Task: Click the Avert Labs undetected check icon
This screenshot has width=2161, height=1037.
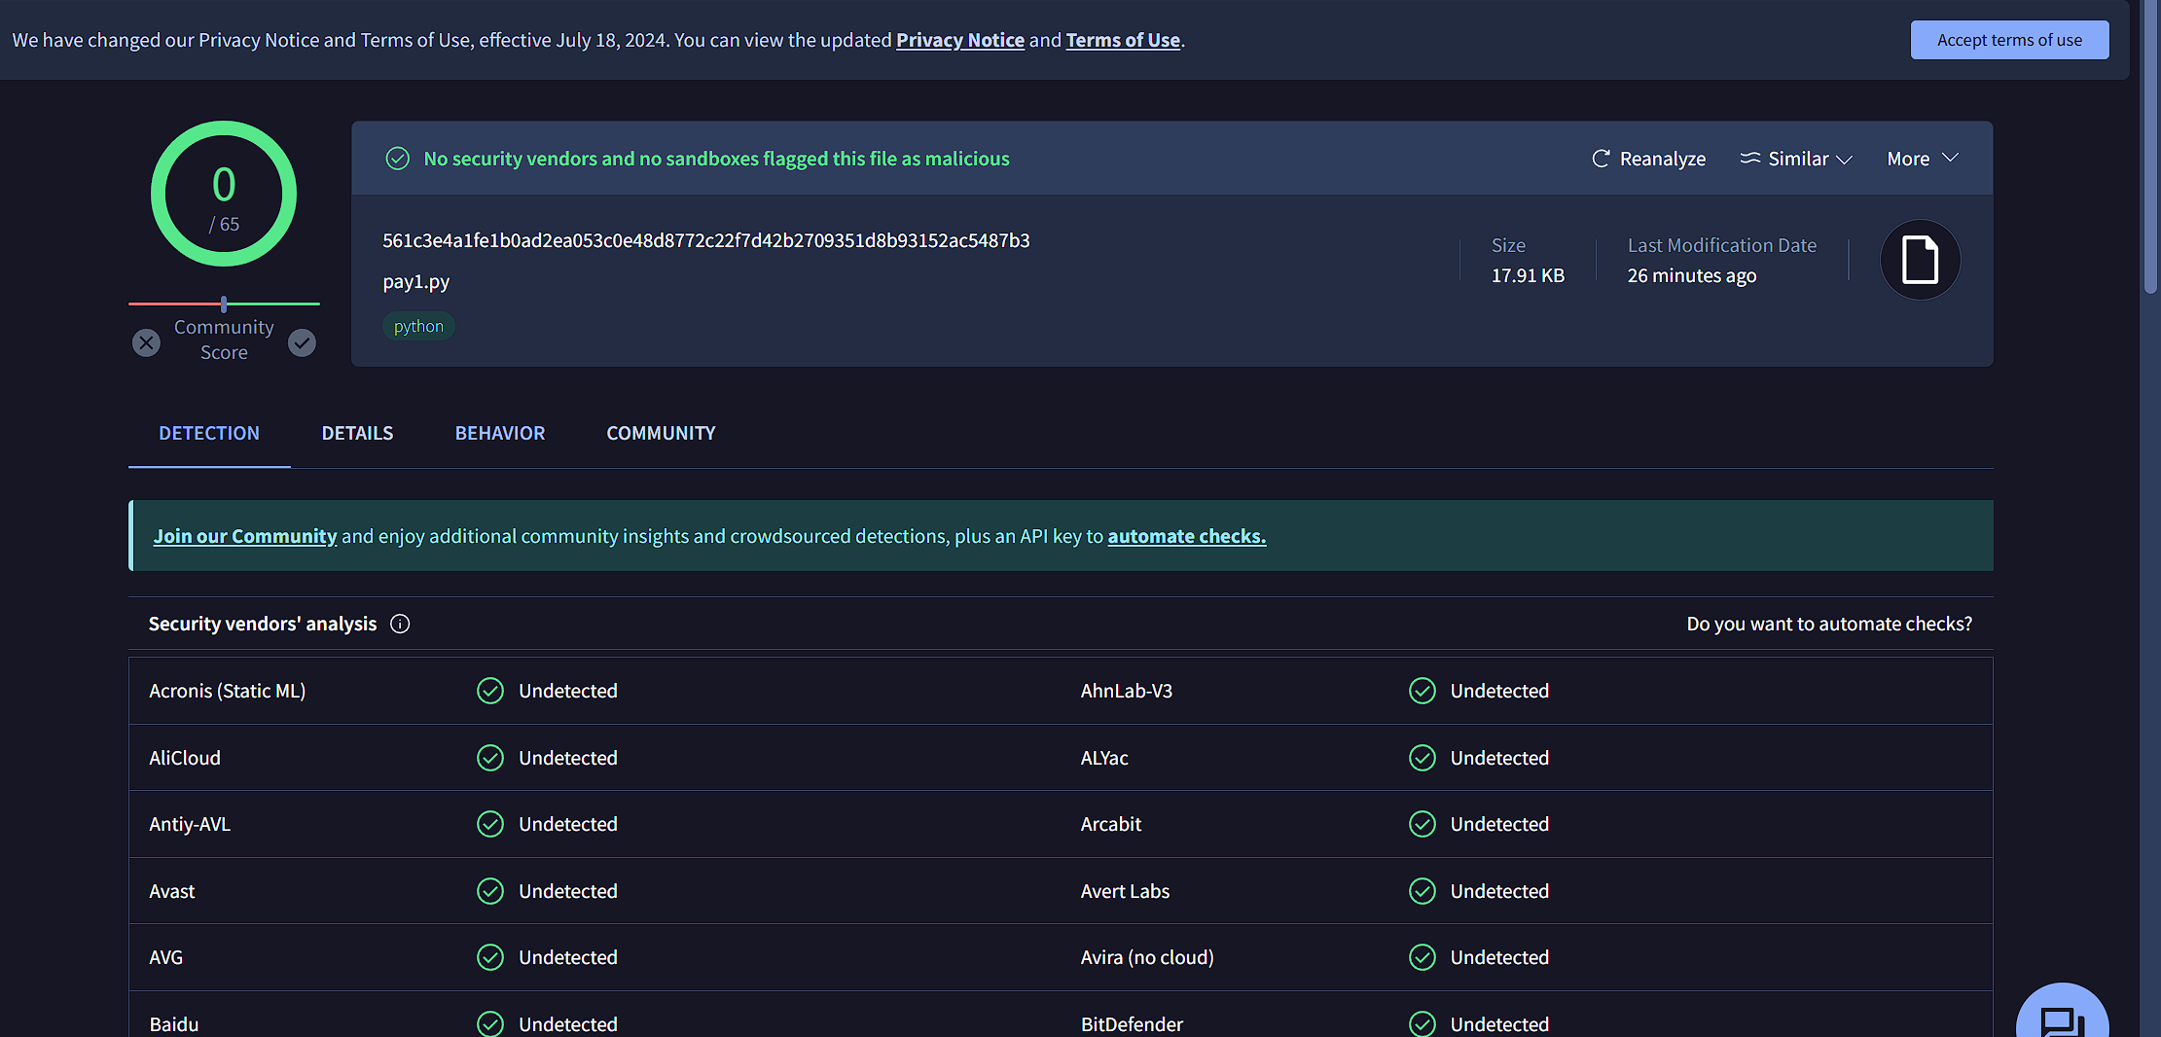Action: point(1423,891)
